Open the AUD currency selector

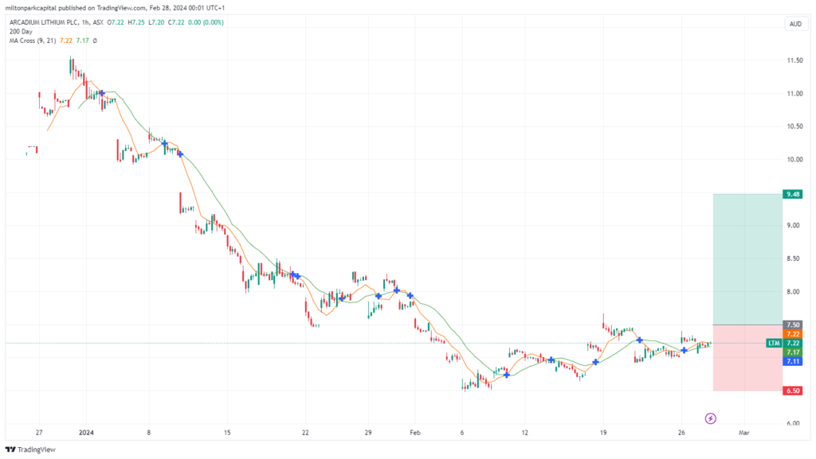(796, 24)
